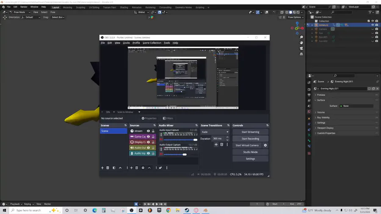Jump to timeline start playback icon
The height and width of the screenshot is (214, 381).
click(145, 204)
